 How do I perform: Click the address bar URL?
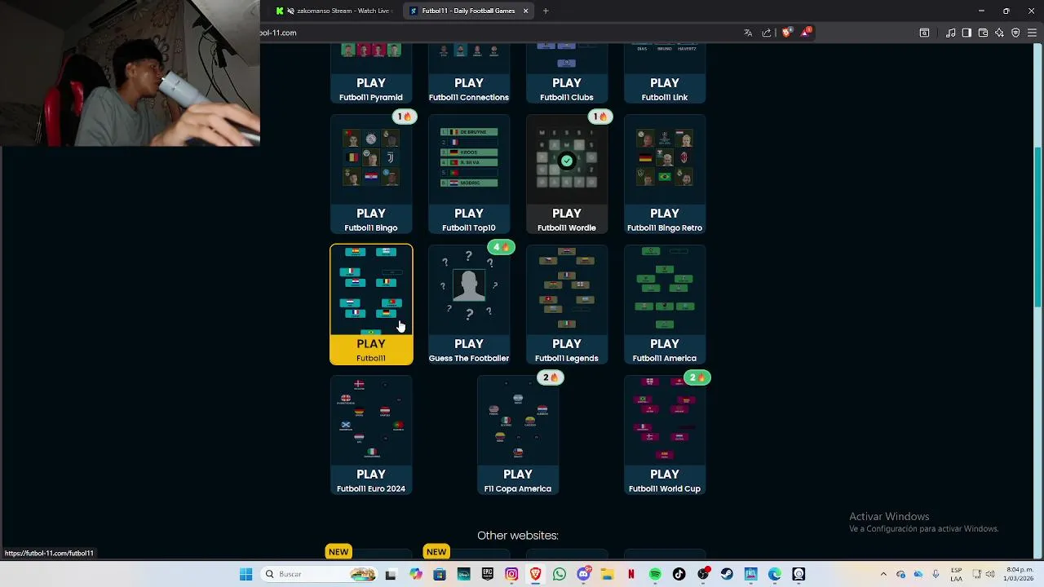279,33
